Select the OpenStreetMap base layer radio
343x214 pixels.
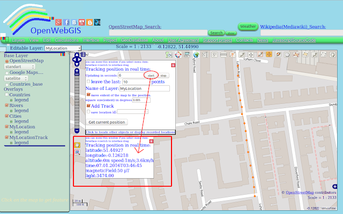click(7, 61)
